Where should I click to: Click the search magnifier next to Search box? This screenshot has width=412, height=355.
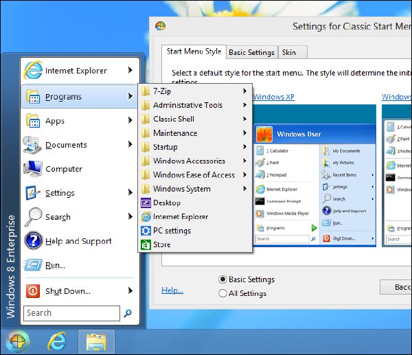click(128, 313)
